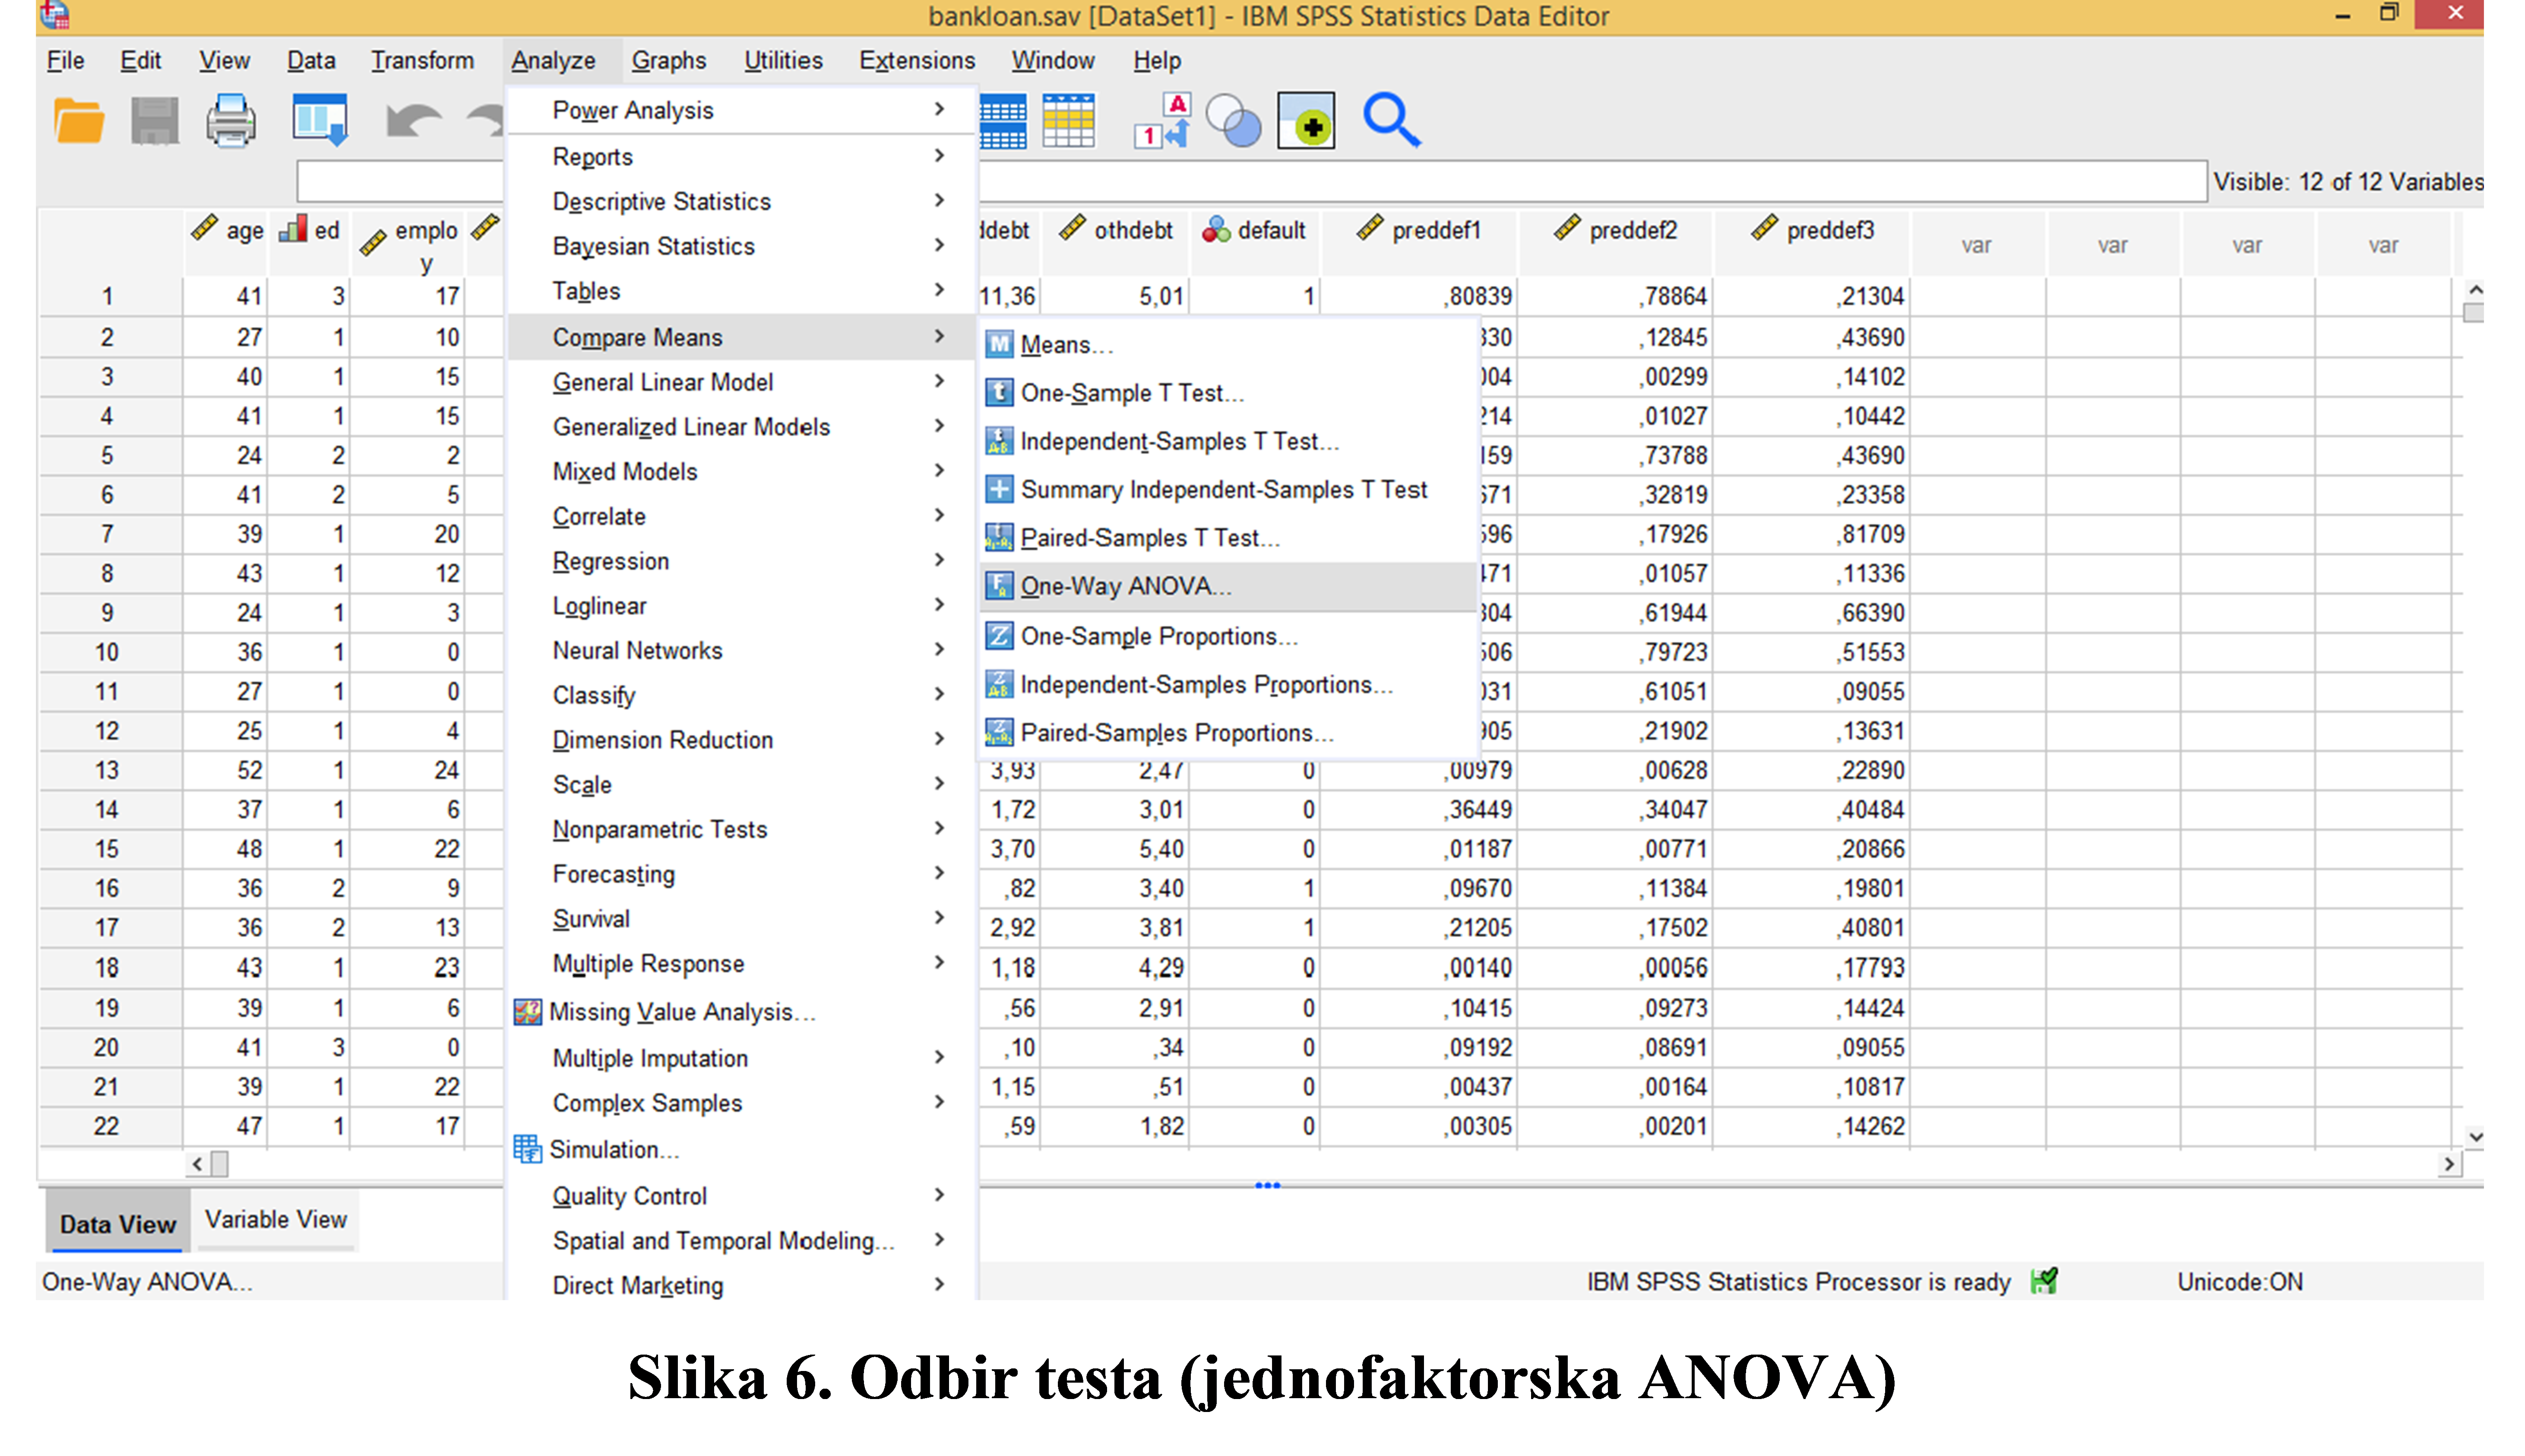Choose One-Way ANOVA... from the submenu
Screen dimensions: 2525x1456
point(1228,586)
